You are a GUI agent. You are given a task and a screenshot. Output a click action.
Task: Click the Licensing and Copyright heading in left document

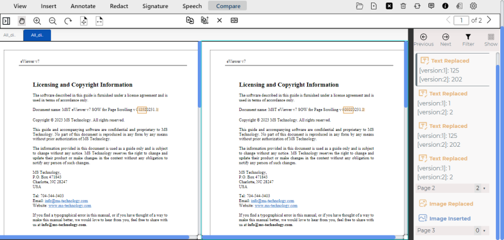83,85
